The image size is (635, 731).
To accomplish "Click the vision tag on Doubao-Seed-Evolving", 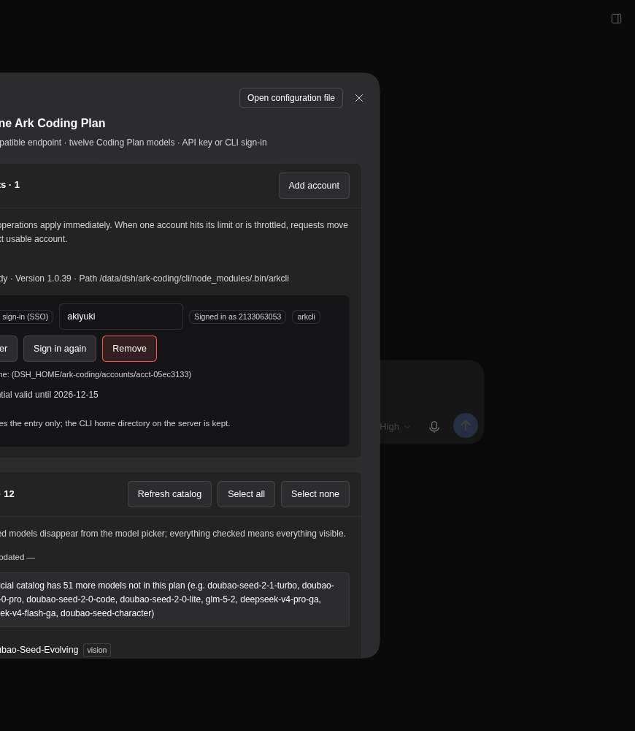I will pyautogui.click(x=97, y=651).
